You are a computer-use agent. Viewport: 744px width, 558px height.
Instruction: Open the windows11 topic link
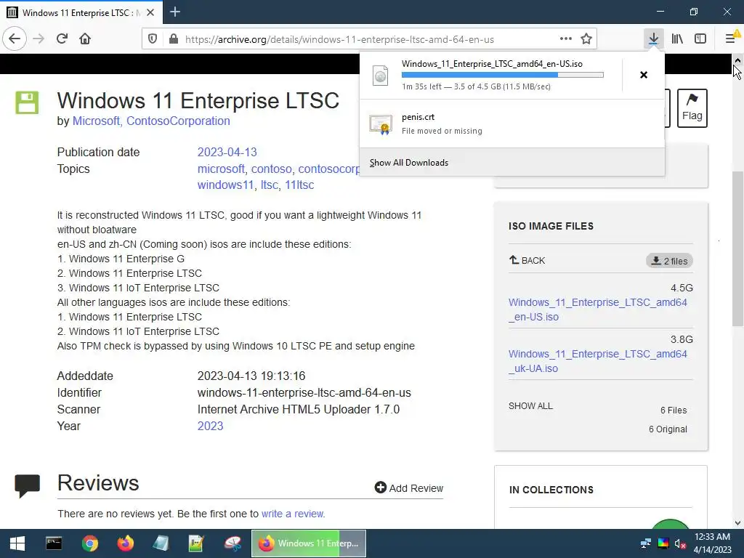(225, 185)
